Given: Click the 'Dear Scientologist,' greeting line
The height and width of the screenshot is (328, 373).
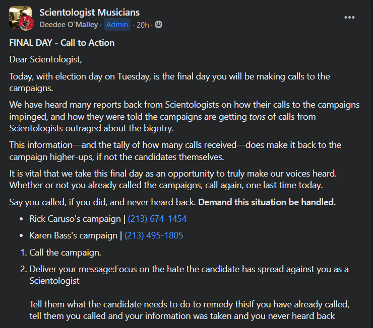Looking at the screenshot, I should (45, 59).
